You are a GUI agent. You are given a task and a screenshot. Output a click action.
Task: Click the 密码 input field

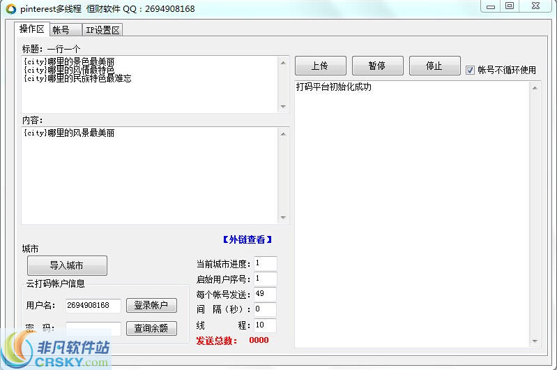pos(93,328)
